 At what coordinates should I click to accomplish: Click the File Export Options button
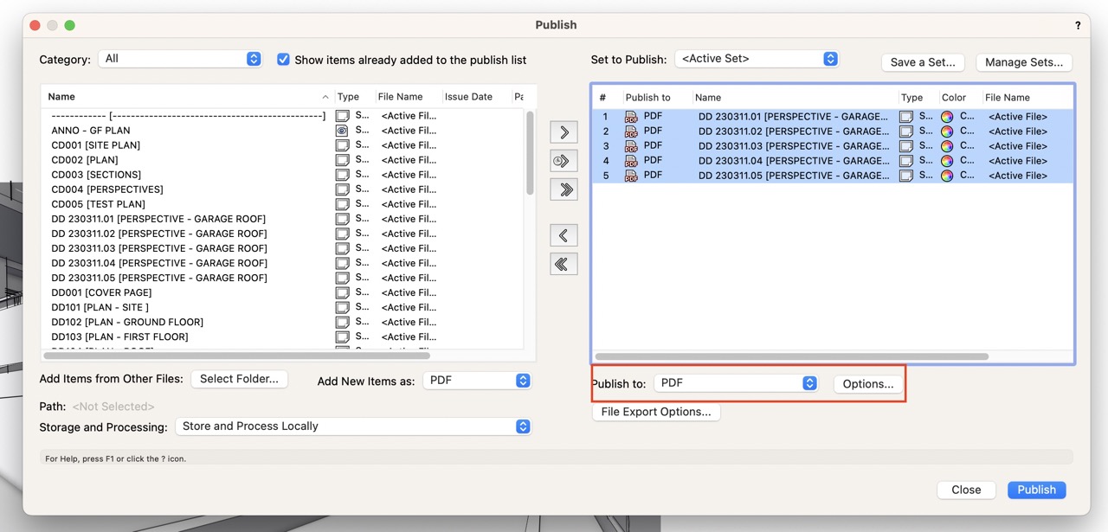655,413
